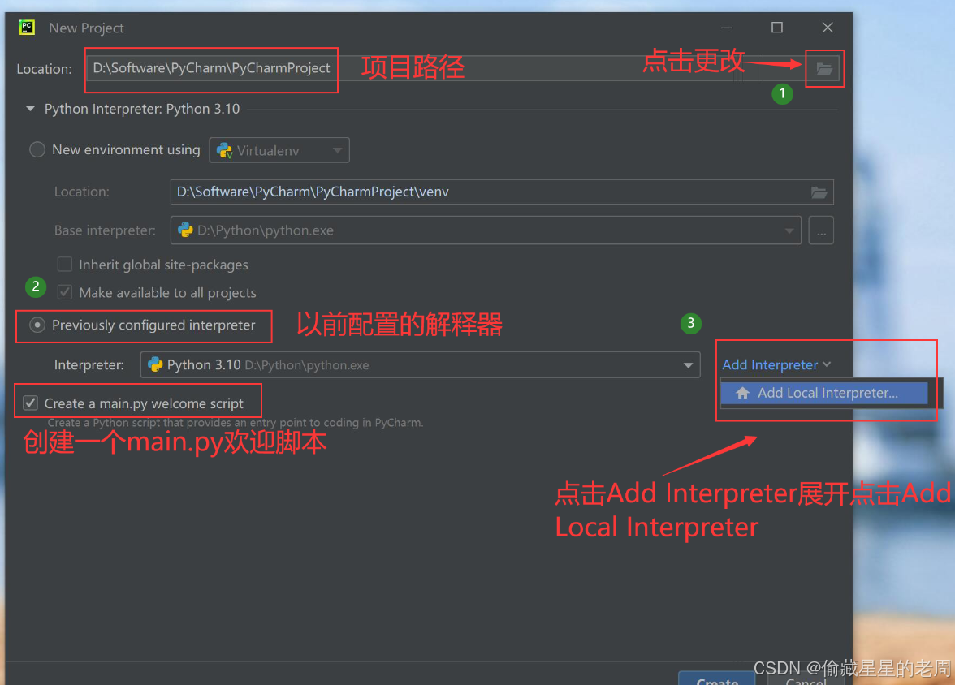955x685 pixels.
Task: Click the Create button
Action: (717, 679)
